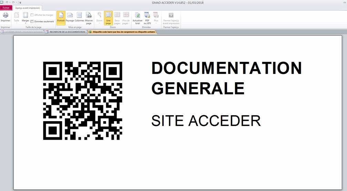Click the Redo arrow in quick access toolbar
The image size is (347, 191).
click(13, 2)
